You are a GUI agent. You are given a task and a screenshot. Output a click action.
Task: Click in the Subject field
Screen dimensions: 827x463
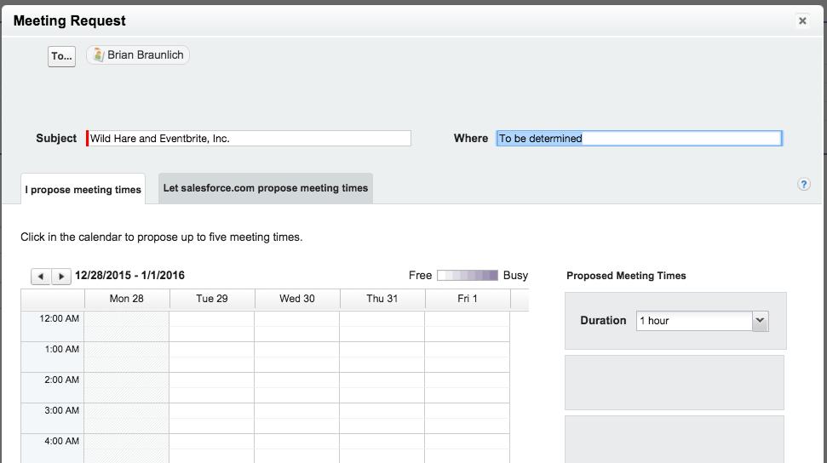[x=250, y=138]
